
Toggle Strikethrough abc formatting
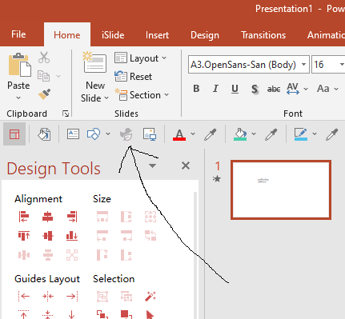click(x=274, y=89)
